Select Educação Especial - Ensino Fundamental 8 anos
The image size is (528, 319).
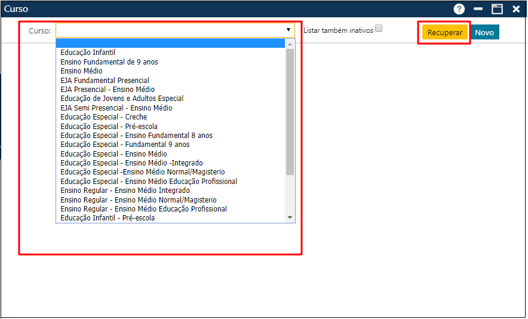170,136
